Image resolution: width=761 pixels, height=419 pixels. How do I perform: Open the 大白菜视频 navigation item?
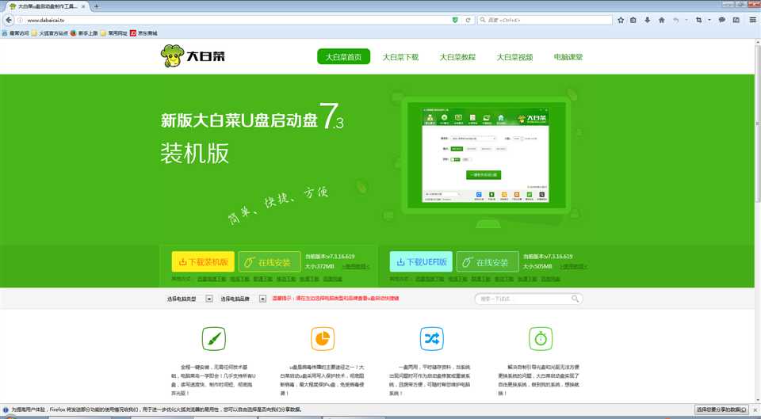click(514, 57)
